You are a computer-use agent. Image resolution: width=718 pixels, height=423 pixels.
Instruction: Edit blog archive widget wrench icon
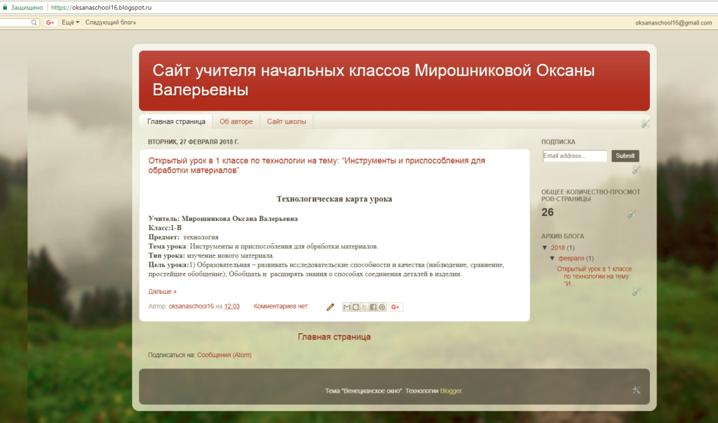coord(637,292)
